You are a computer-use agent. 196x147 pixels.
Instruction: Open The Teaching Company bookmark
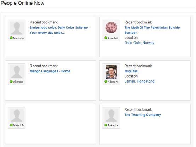coord(143,115)
